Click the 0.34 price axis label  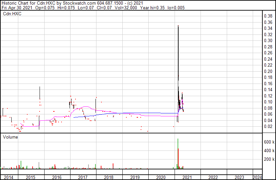click(x=268, y=28)
